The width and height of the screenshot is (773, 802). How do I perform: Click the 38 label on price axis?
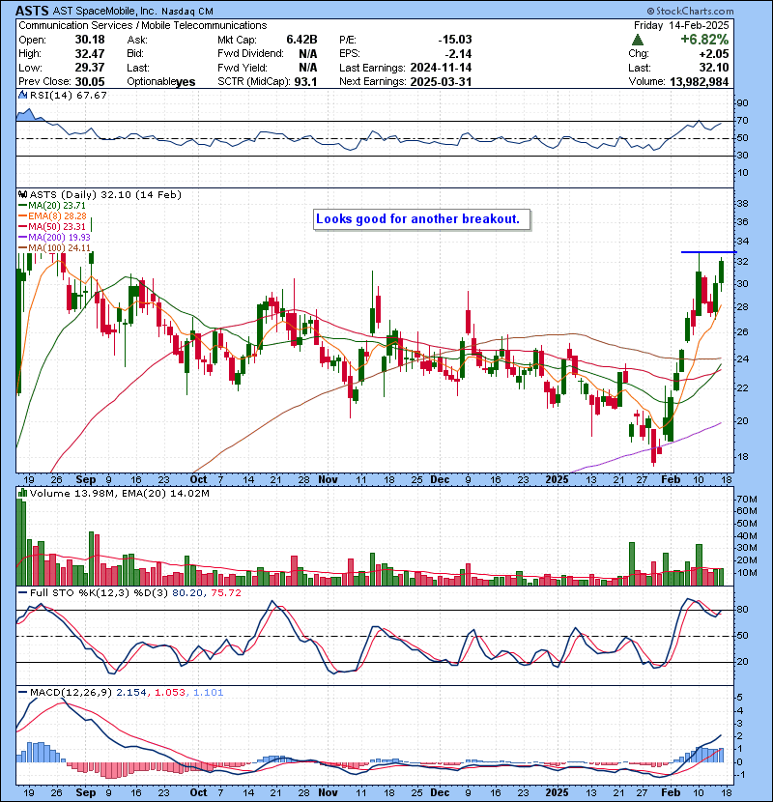click(742, 204)
